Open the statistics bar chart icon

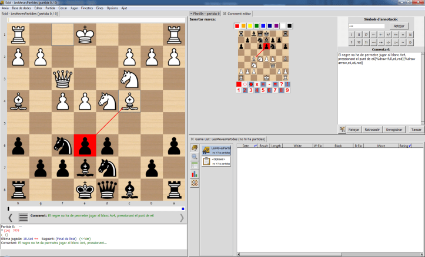(195, 174)
